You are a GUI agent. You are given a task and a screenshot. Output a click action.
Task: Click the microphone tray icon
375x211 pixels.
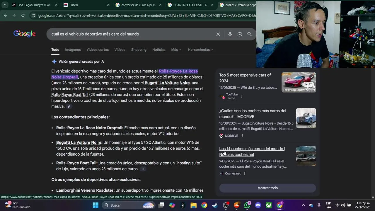(319, 205)
